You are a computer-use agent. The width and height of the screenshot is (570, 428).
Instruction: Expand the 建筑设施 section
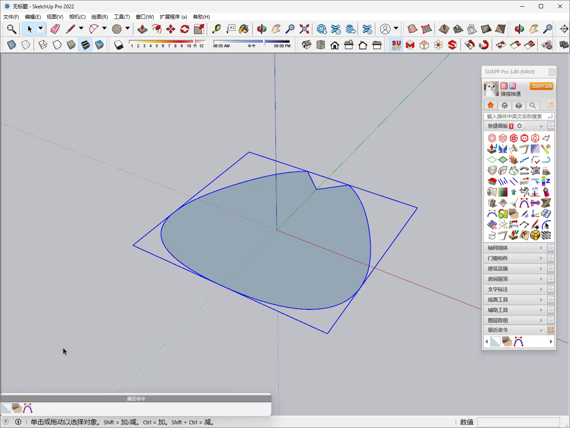(x=515, y=268)
